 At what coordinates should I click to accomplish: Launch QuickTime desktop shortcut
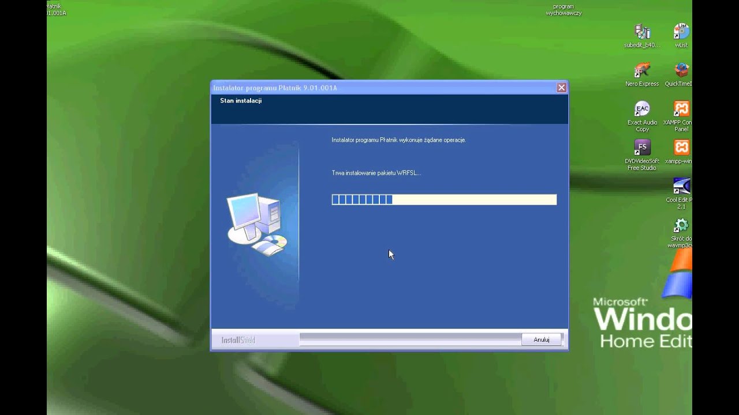(680, 74)
